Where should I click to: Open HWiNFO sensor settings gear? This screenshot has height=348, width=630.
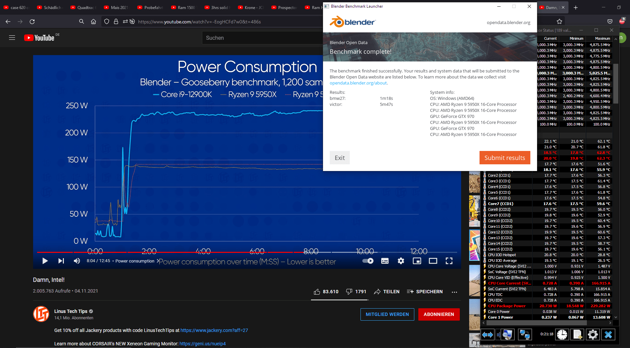point(593,334)
